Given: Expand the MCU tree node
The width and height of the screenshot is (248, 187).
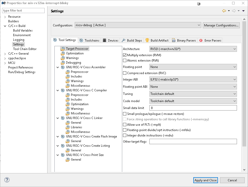Looking at the screenshot, I should (5, 63).
